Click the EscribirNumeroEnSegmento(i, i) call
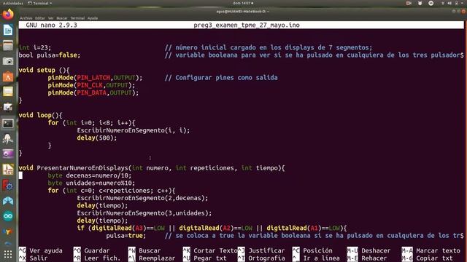This screenshot has height=262, width=467. coord(134,130)
